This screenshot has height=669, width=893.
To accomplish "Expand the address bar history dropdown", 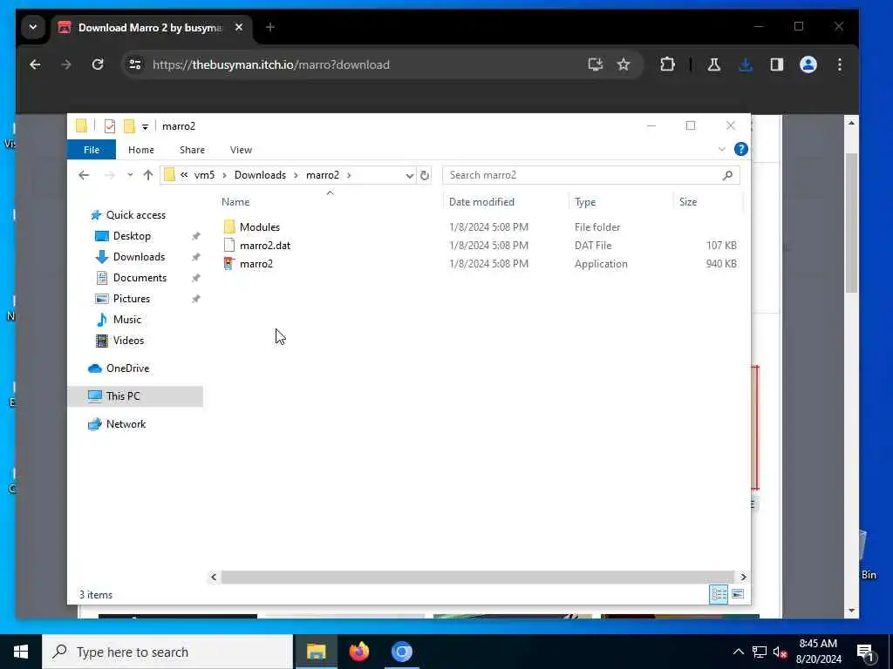I will point(409,175).
